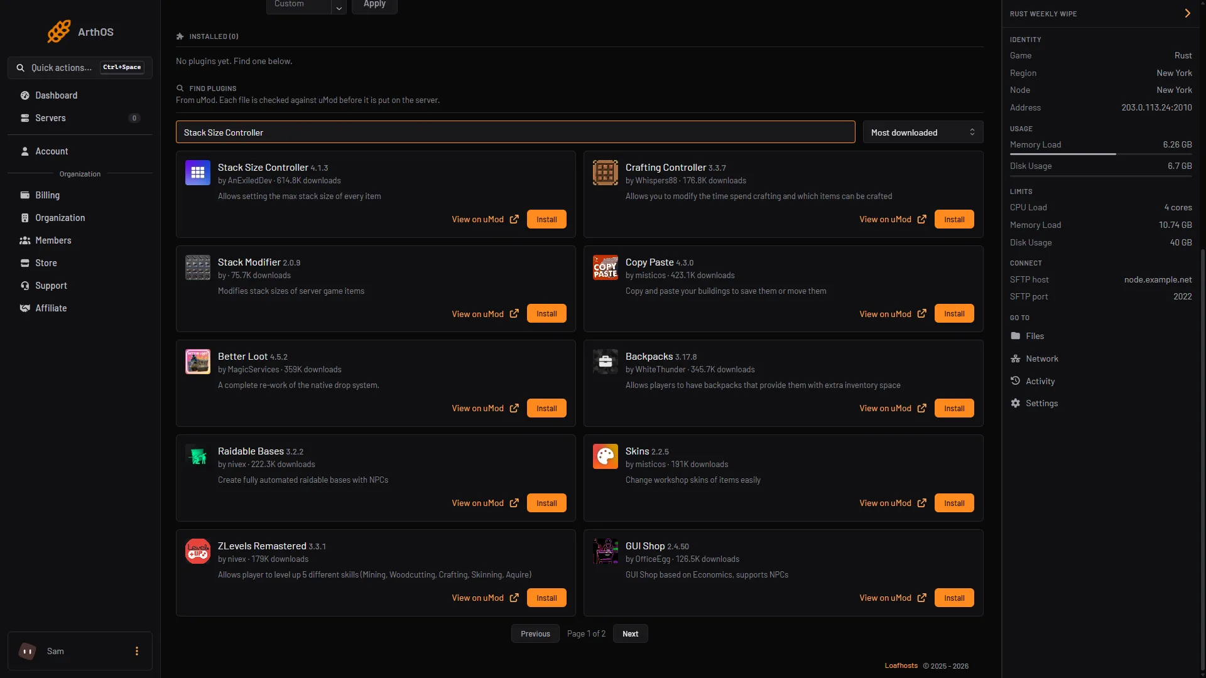Screen dimensions: 1206x678
Task: View Backpacks on uMod
Action: pos(893,409)
